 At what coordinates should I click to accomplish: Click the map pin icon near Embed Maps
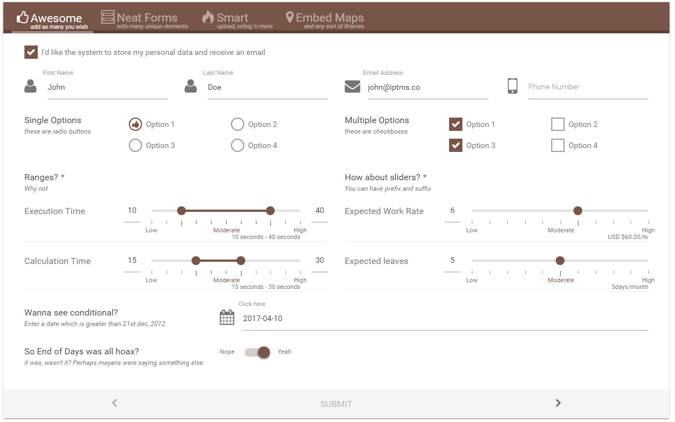click(289, 17)
